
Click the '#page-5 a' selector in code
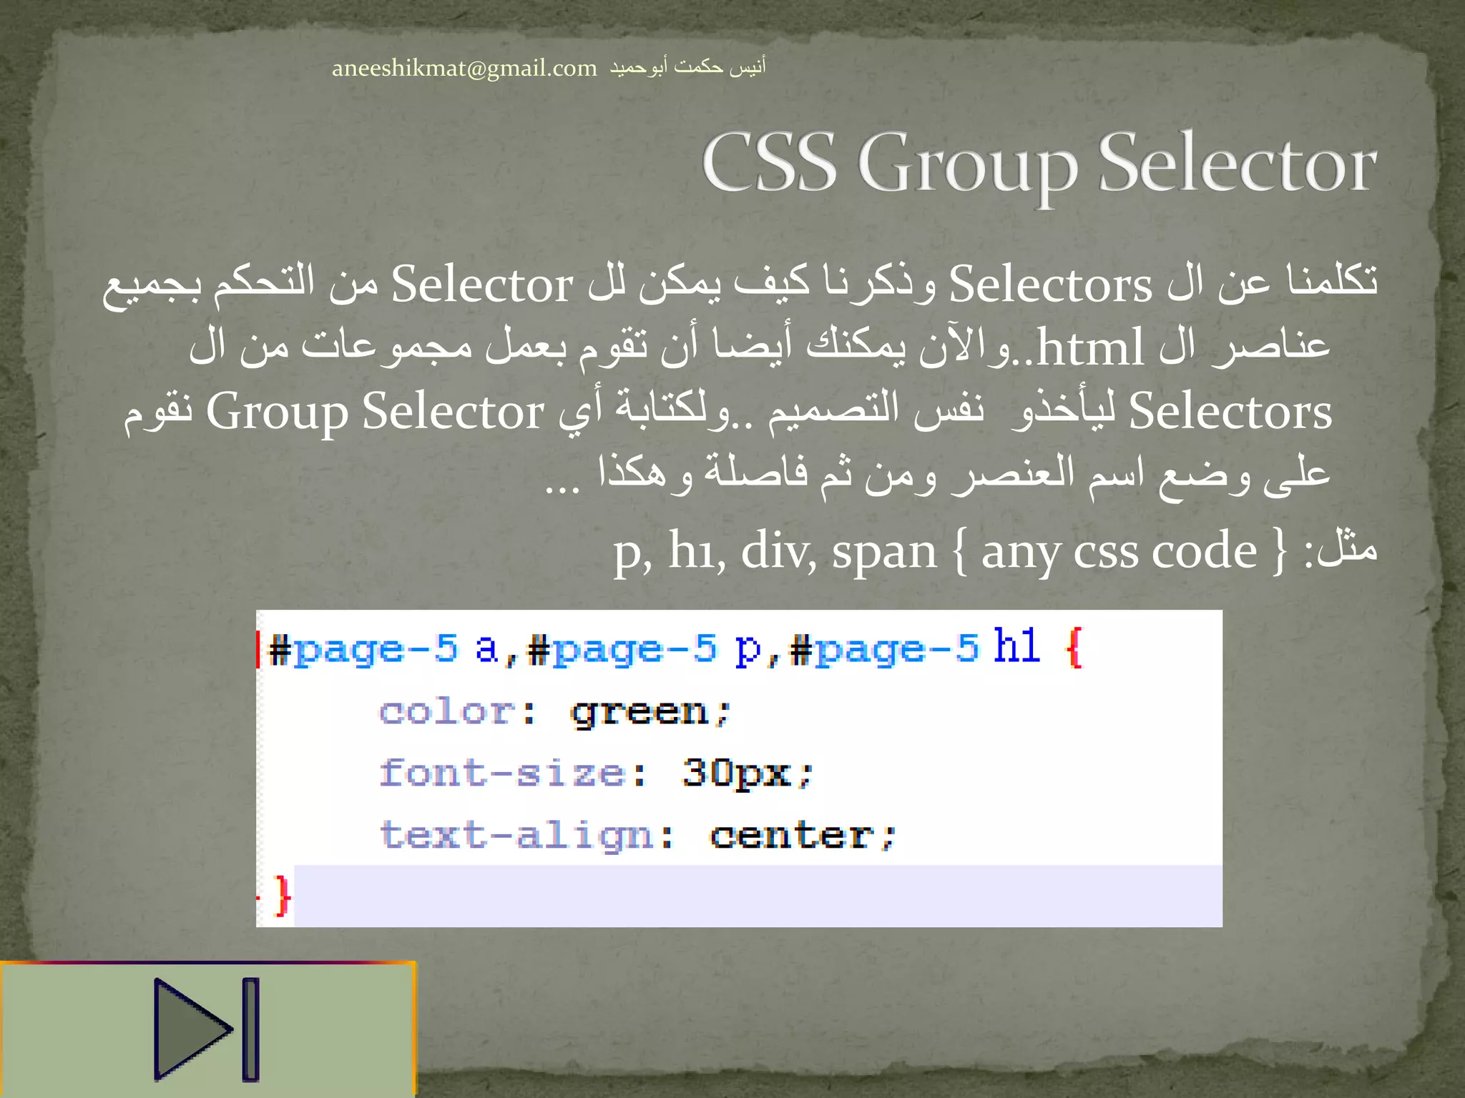[x=383, y=649]
